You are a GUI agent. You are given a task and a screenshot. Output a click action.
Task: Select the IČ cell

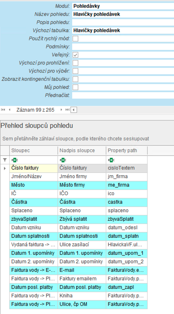pyautogui.click(x=33, y=194)
